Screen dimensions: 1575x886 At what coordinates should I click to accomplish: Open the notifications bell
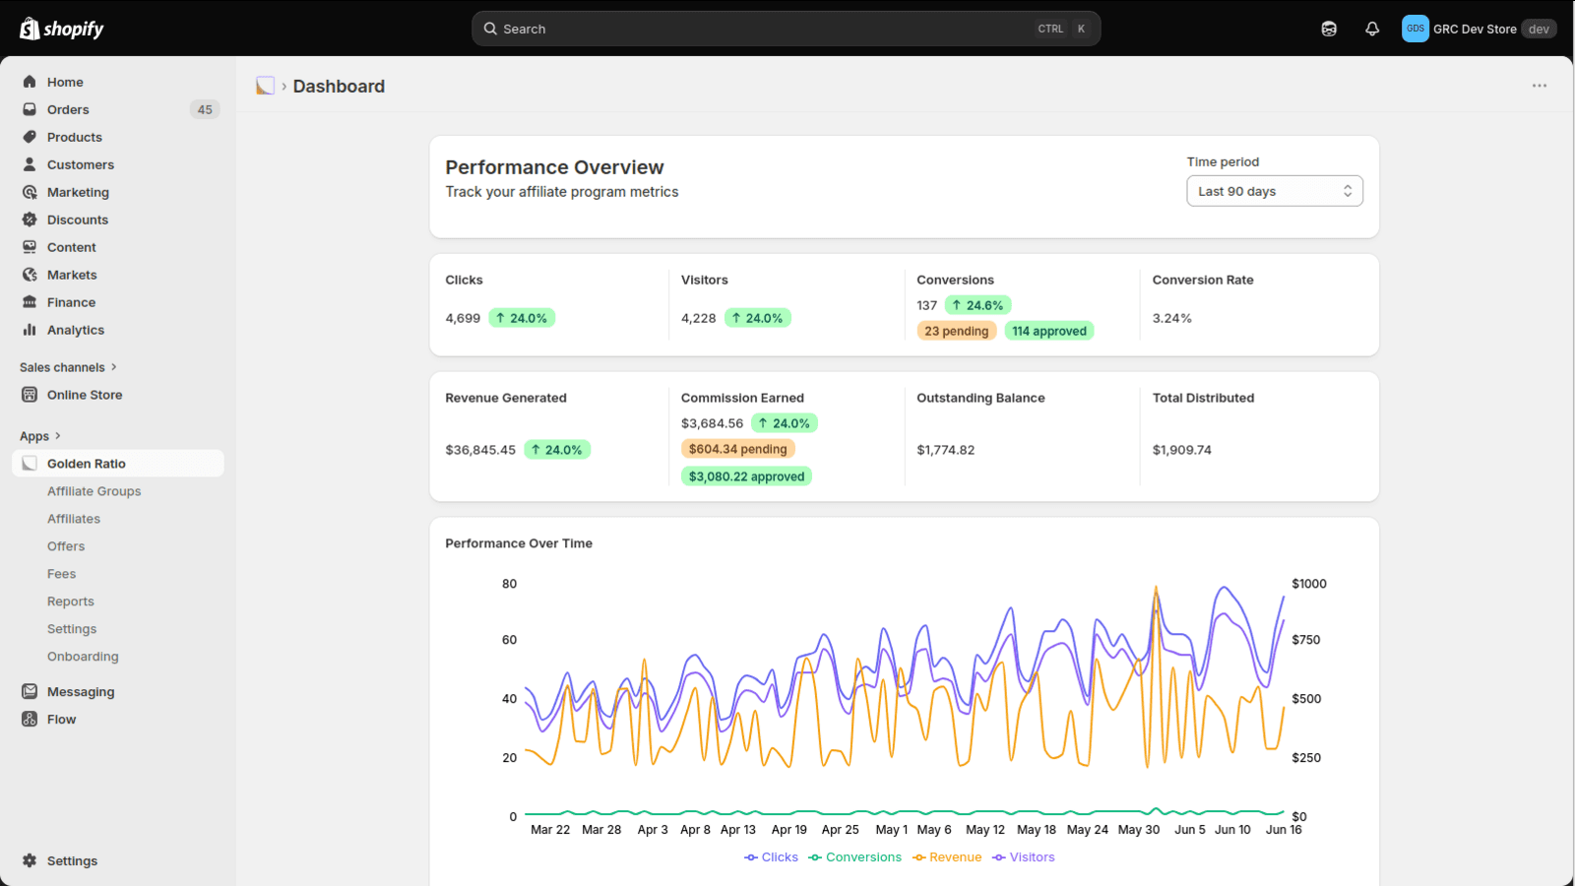click(x=1372, y=29)
